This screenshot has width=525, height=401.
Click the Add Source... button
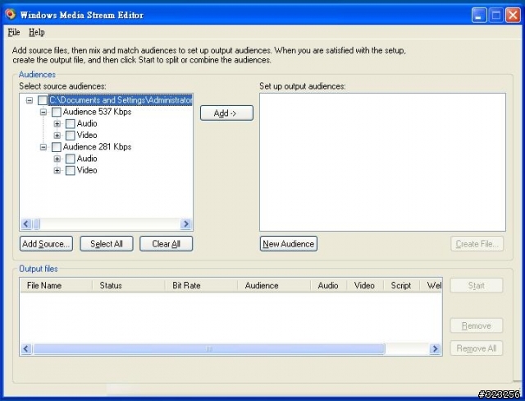(46, 244)
